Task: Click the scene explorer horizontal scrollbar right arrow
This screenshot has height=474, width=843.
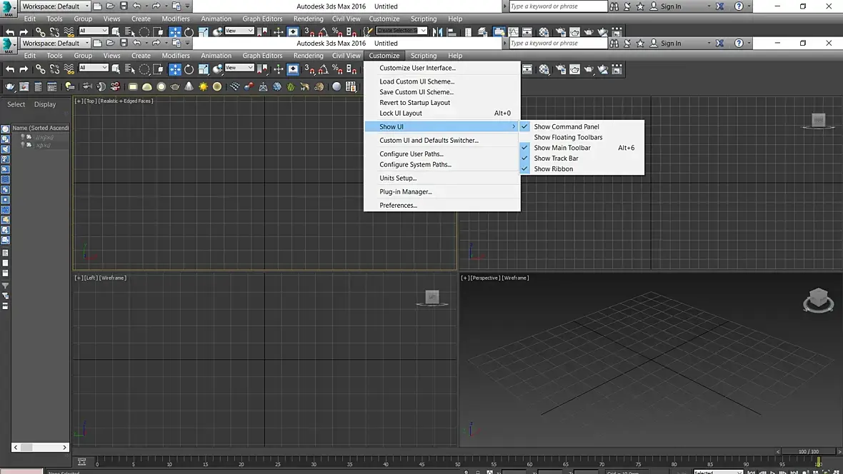Action: (65, 448)
